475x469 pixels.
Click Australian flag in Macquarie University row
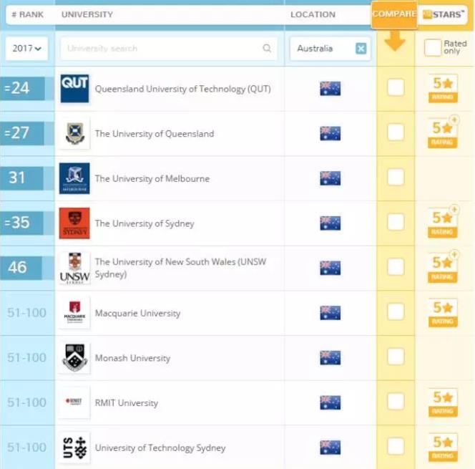tap(330, 313)
